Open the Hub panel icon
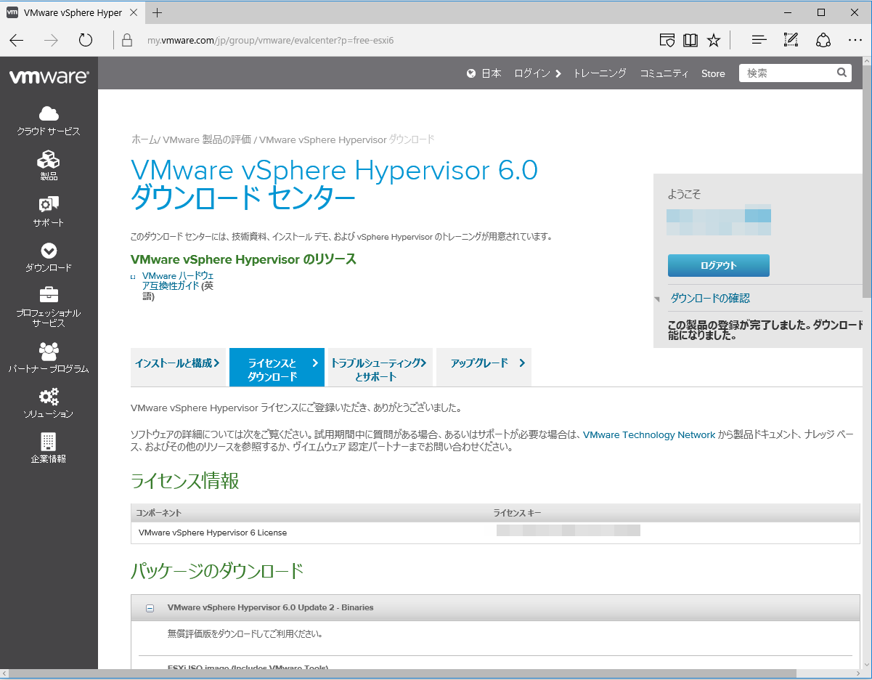 click(759, 41)
